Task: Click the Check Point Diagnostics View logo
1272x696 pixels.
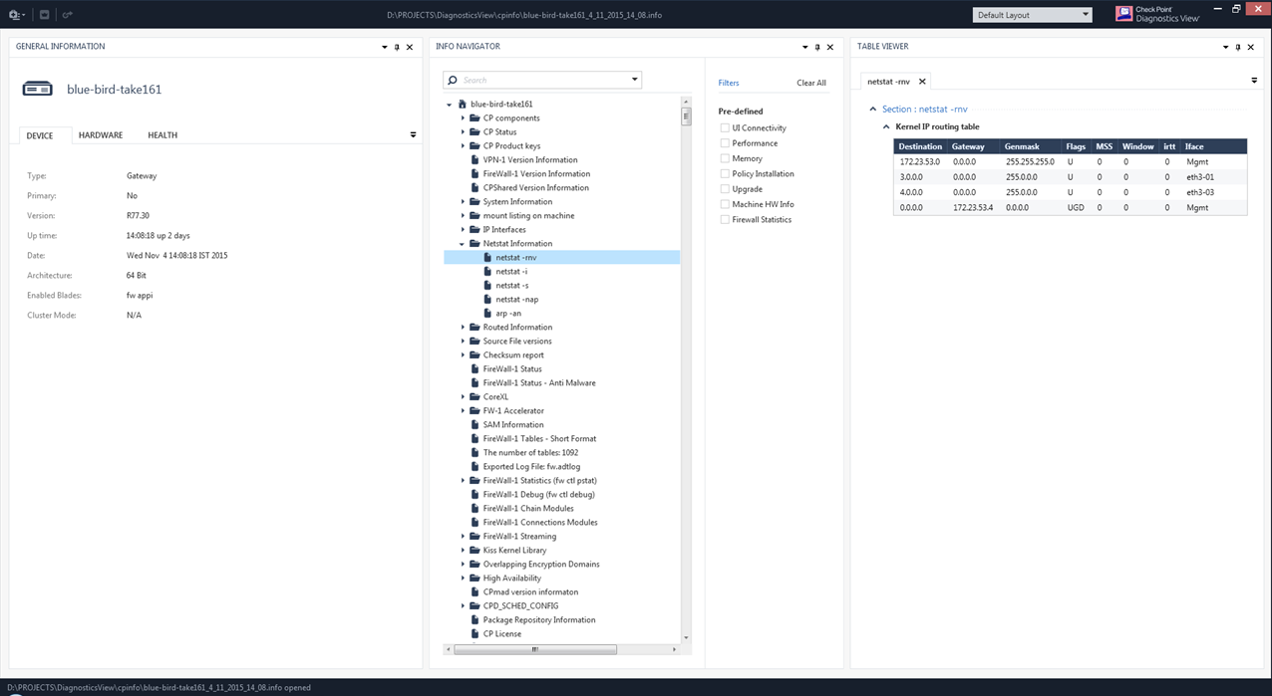Action: click(1157, 14)
